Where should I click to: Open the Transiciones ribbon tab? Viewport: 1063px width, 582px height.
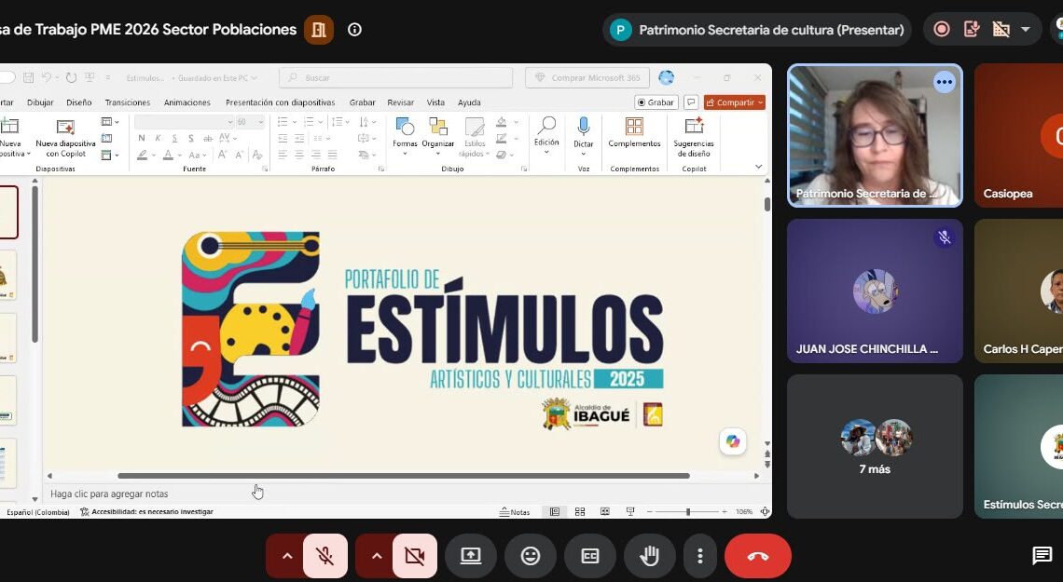click(x=128, y=102)
